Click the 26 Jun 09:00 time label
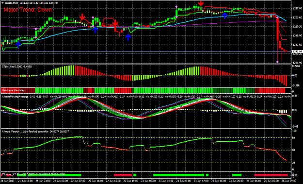Viewport: 303px width, 184px height. click(288, 181)
